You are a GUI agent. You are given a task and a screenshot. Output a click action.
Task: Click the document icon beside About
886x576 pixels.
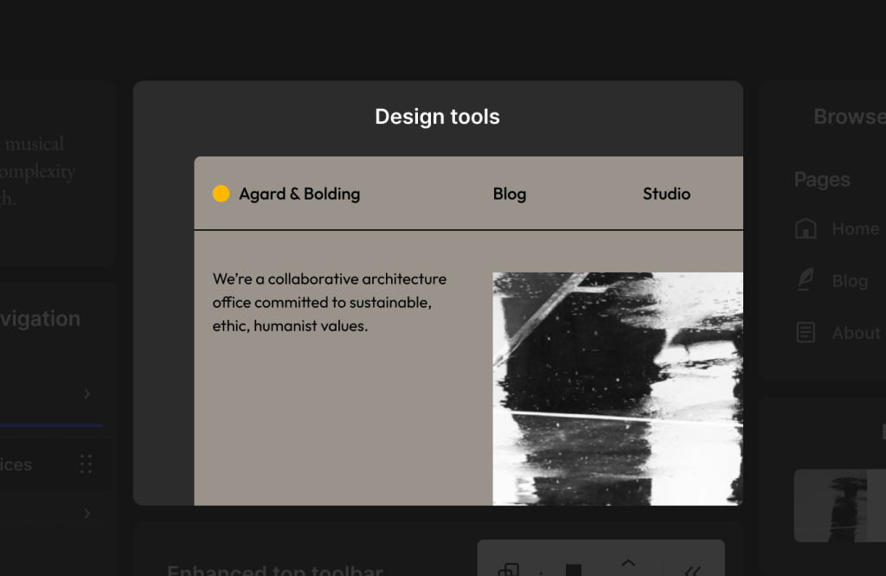click(806, 332)
